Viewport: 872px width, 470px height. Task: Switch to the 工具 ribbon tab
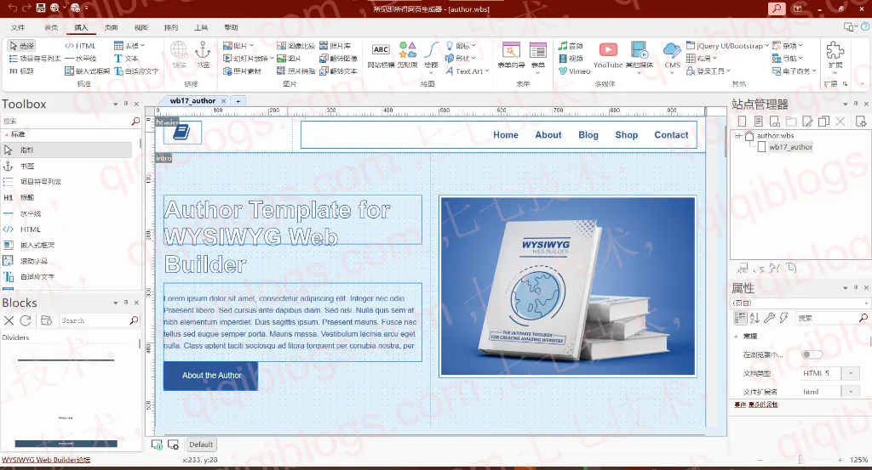coord(201,27)
